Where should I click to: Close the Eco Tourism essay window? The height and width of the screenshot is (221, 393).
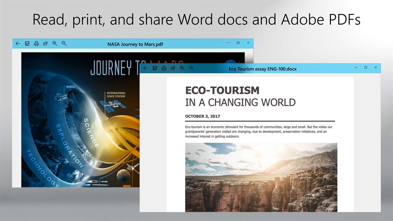(x=376, y=67)
